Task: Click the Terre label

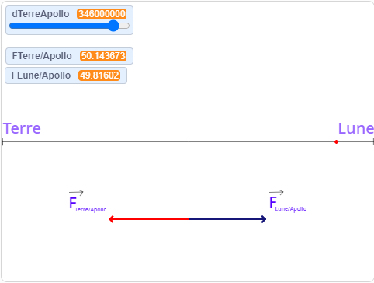Action: pyautogui.click(x=22, y=128)
